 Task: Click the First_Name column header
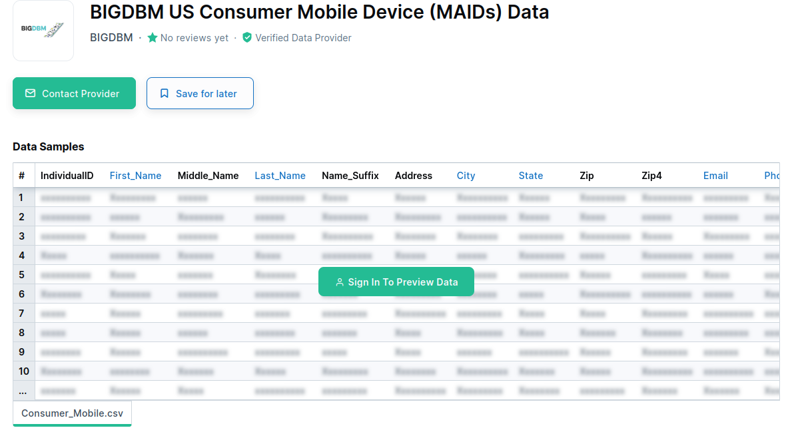click(x=135, y=176)
